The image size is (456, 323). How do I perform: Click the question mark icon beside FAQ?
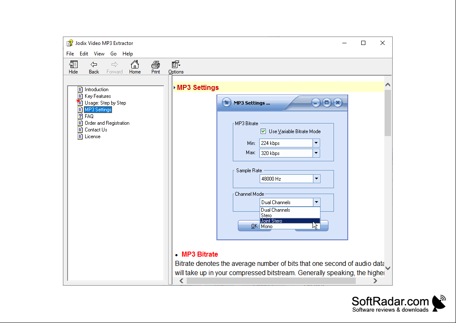coord(80,116)
